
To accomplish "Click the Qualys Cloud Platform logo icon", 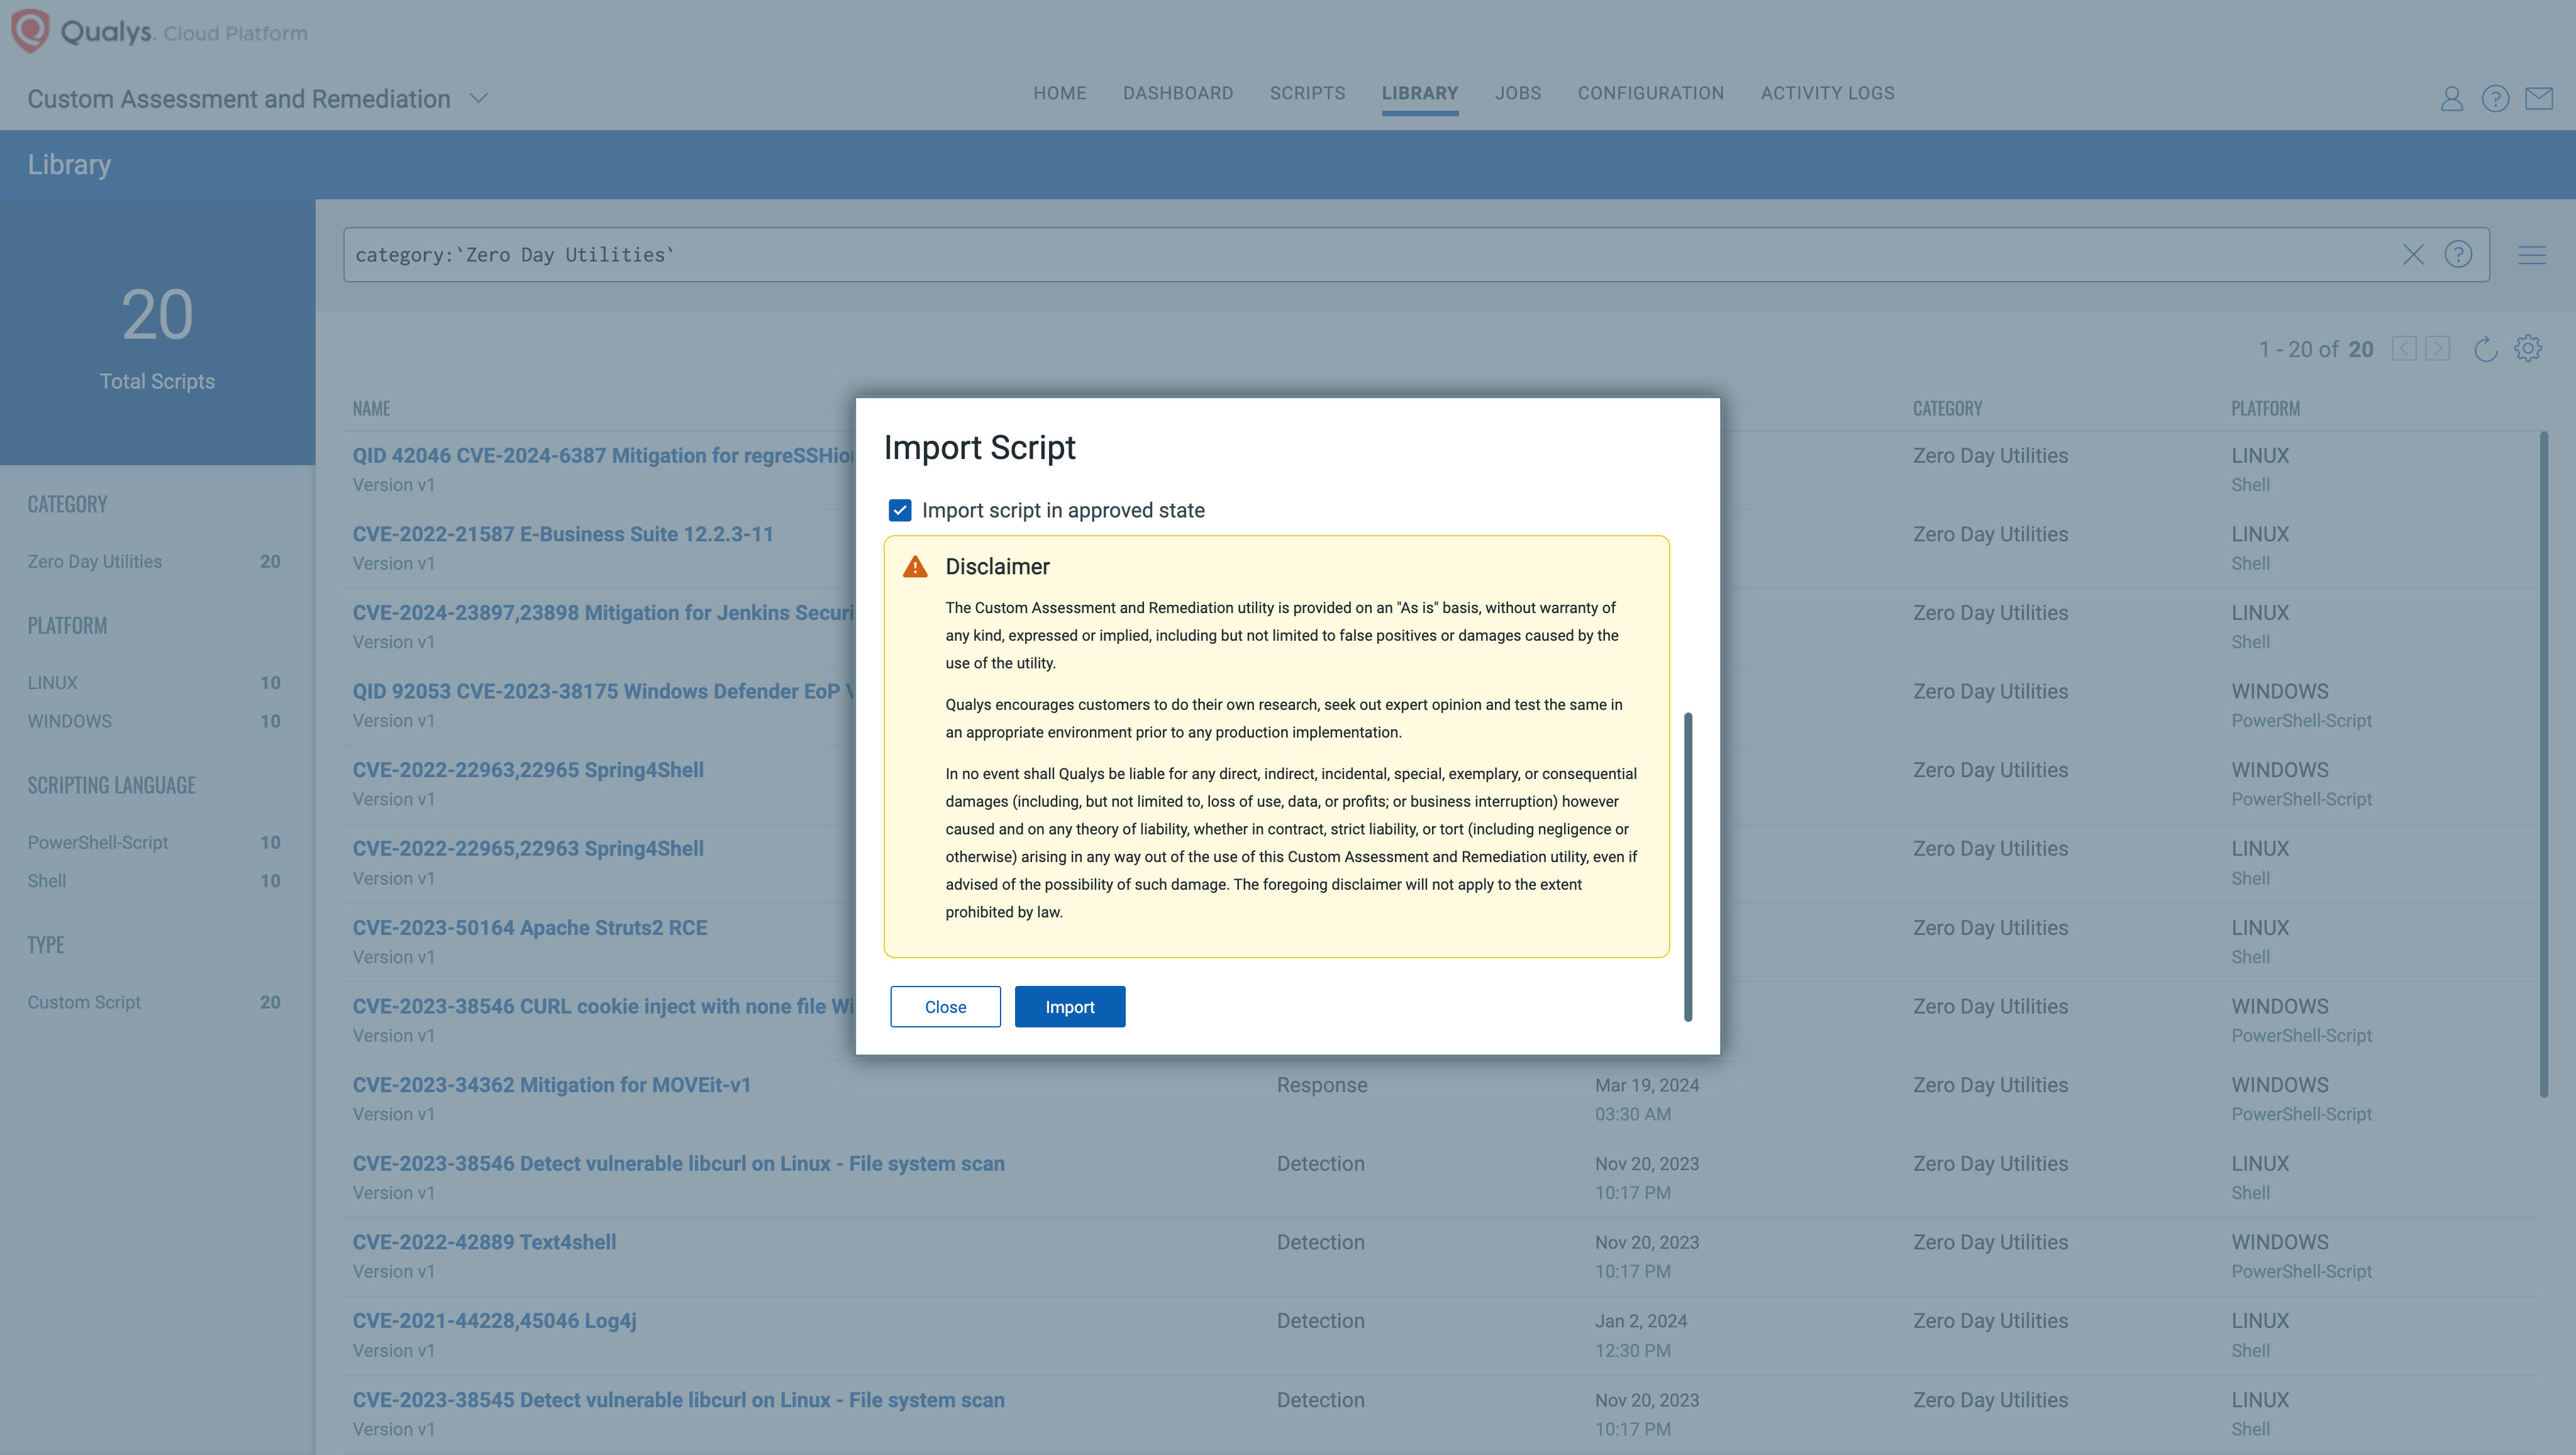I will [32, 32].
